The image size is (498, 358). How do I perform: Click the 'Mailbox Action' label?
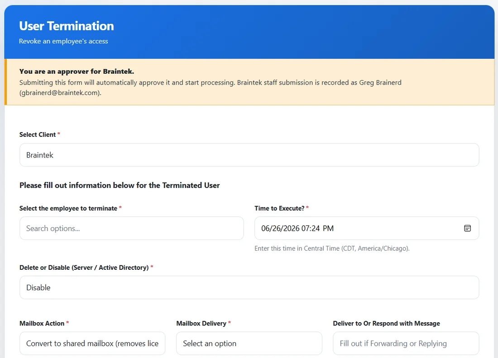tap(42, 324)
